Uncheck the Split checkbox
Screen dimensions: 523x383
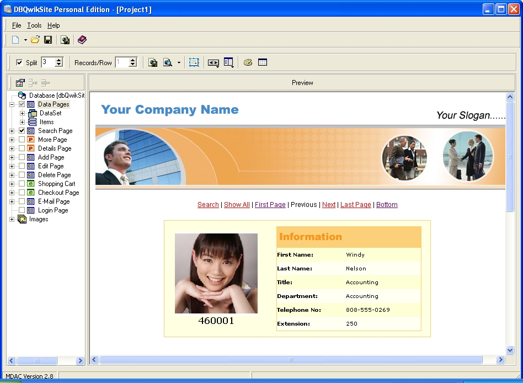coord(20,62)
